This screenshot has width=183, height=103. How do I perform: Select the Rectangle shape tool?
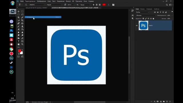point(22,41)
